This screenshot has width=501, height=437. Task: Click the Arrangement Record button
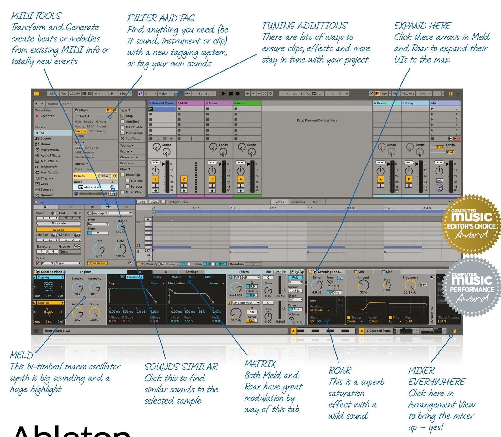pyautogui.click(x=238, y=93)
